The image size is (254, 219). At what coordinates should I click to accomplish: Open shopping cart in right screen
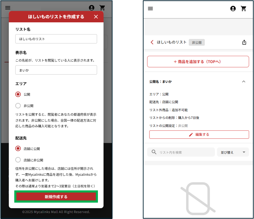(x=244, y=9)
